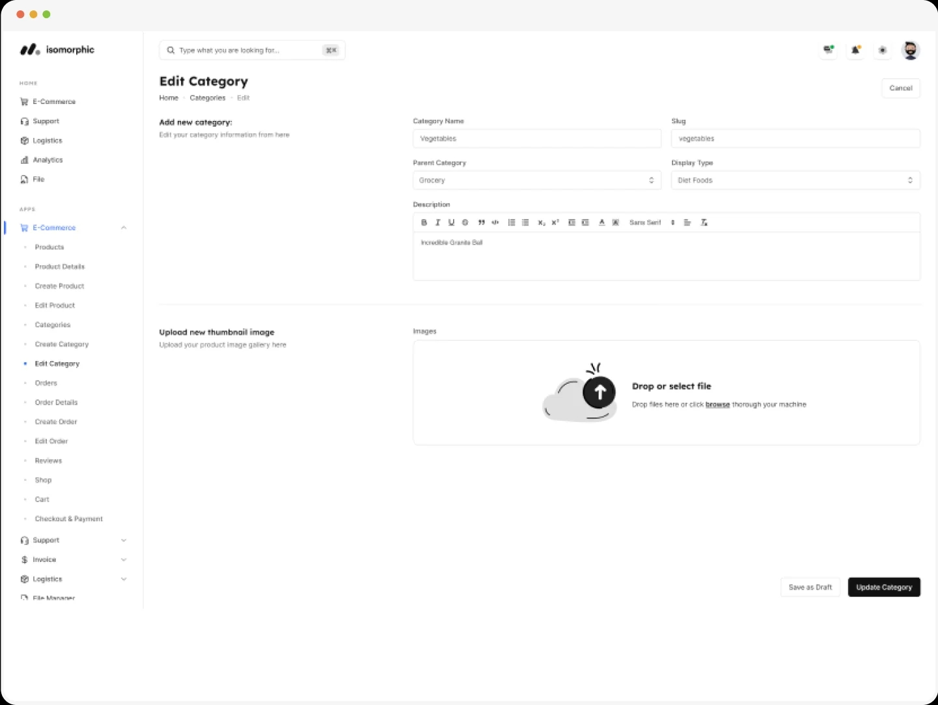Image resolution: width=938 pixels, height=705 pixels.
Task: Open the settings gear in header
Action: click(x=883, y=49)
